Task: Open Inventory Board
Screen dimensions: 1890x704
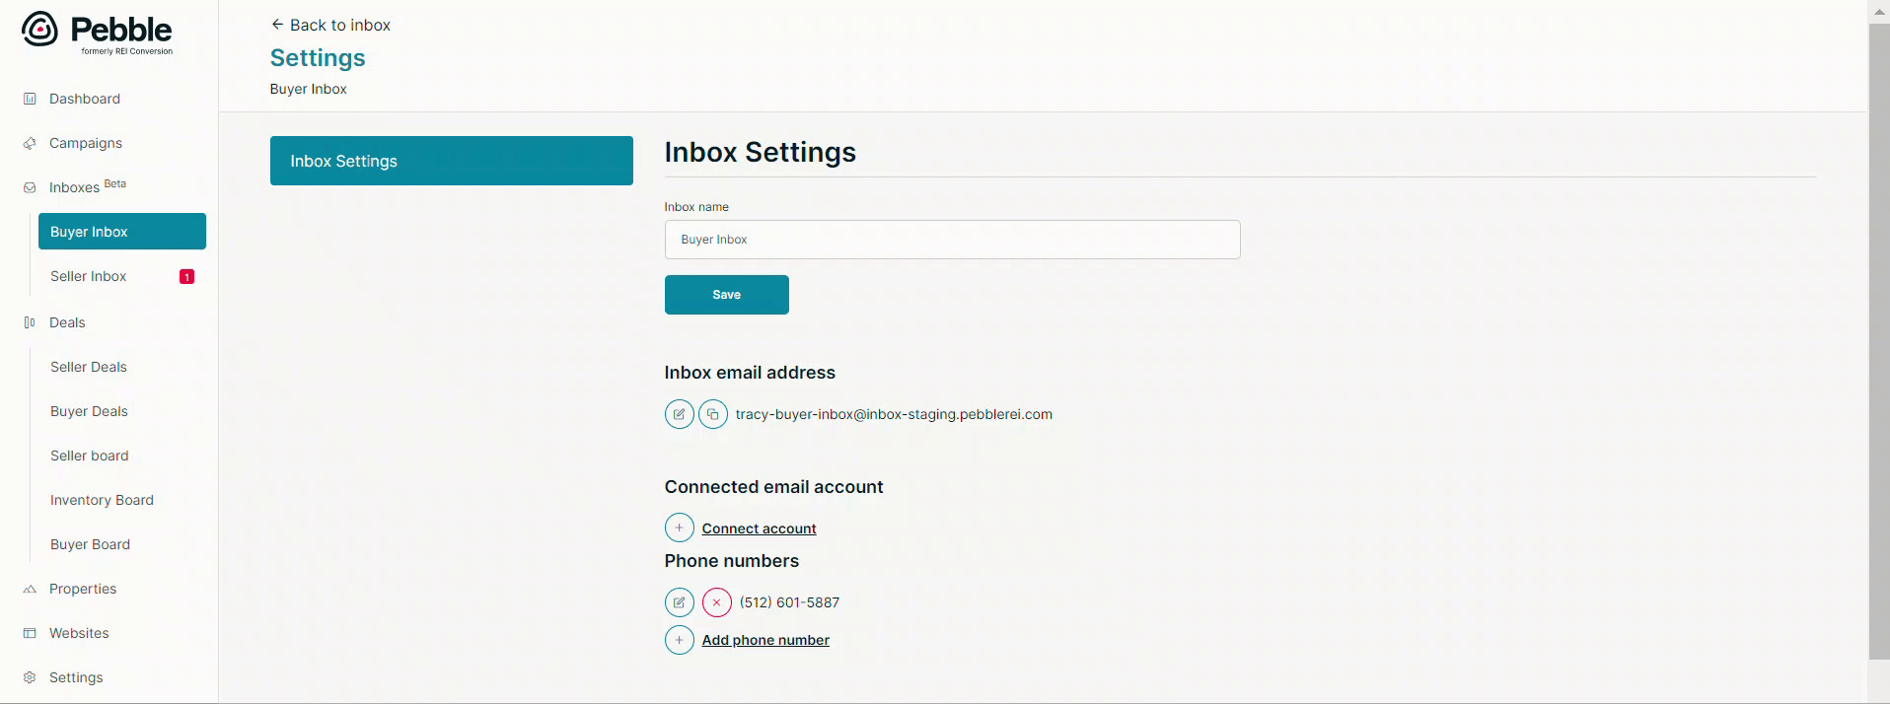Action: 102,500
